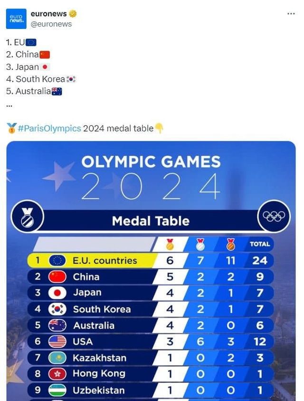Click the Olympic rings logo icon
This screenshot has width=304, height=401.
(274, 216)
